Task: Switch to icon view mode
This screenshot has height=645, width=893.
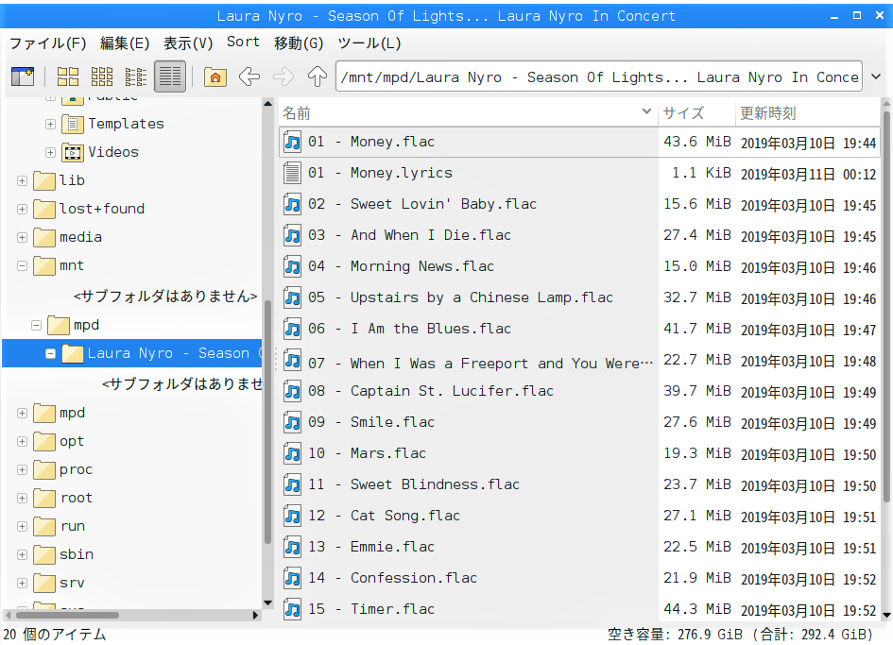Action: coord(68,76)
